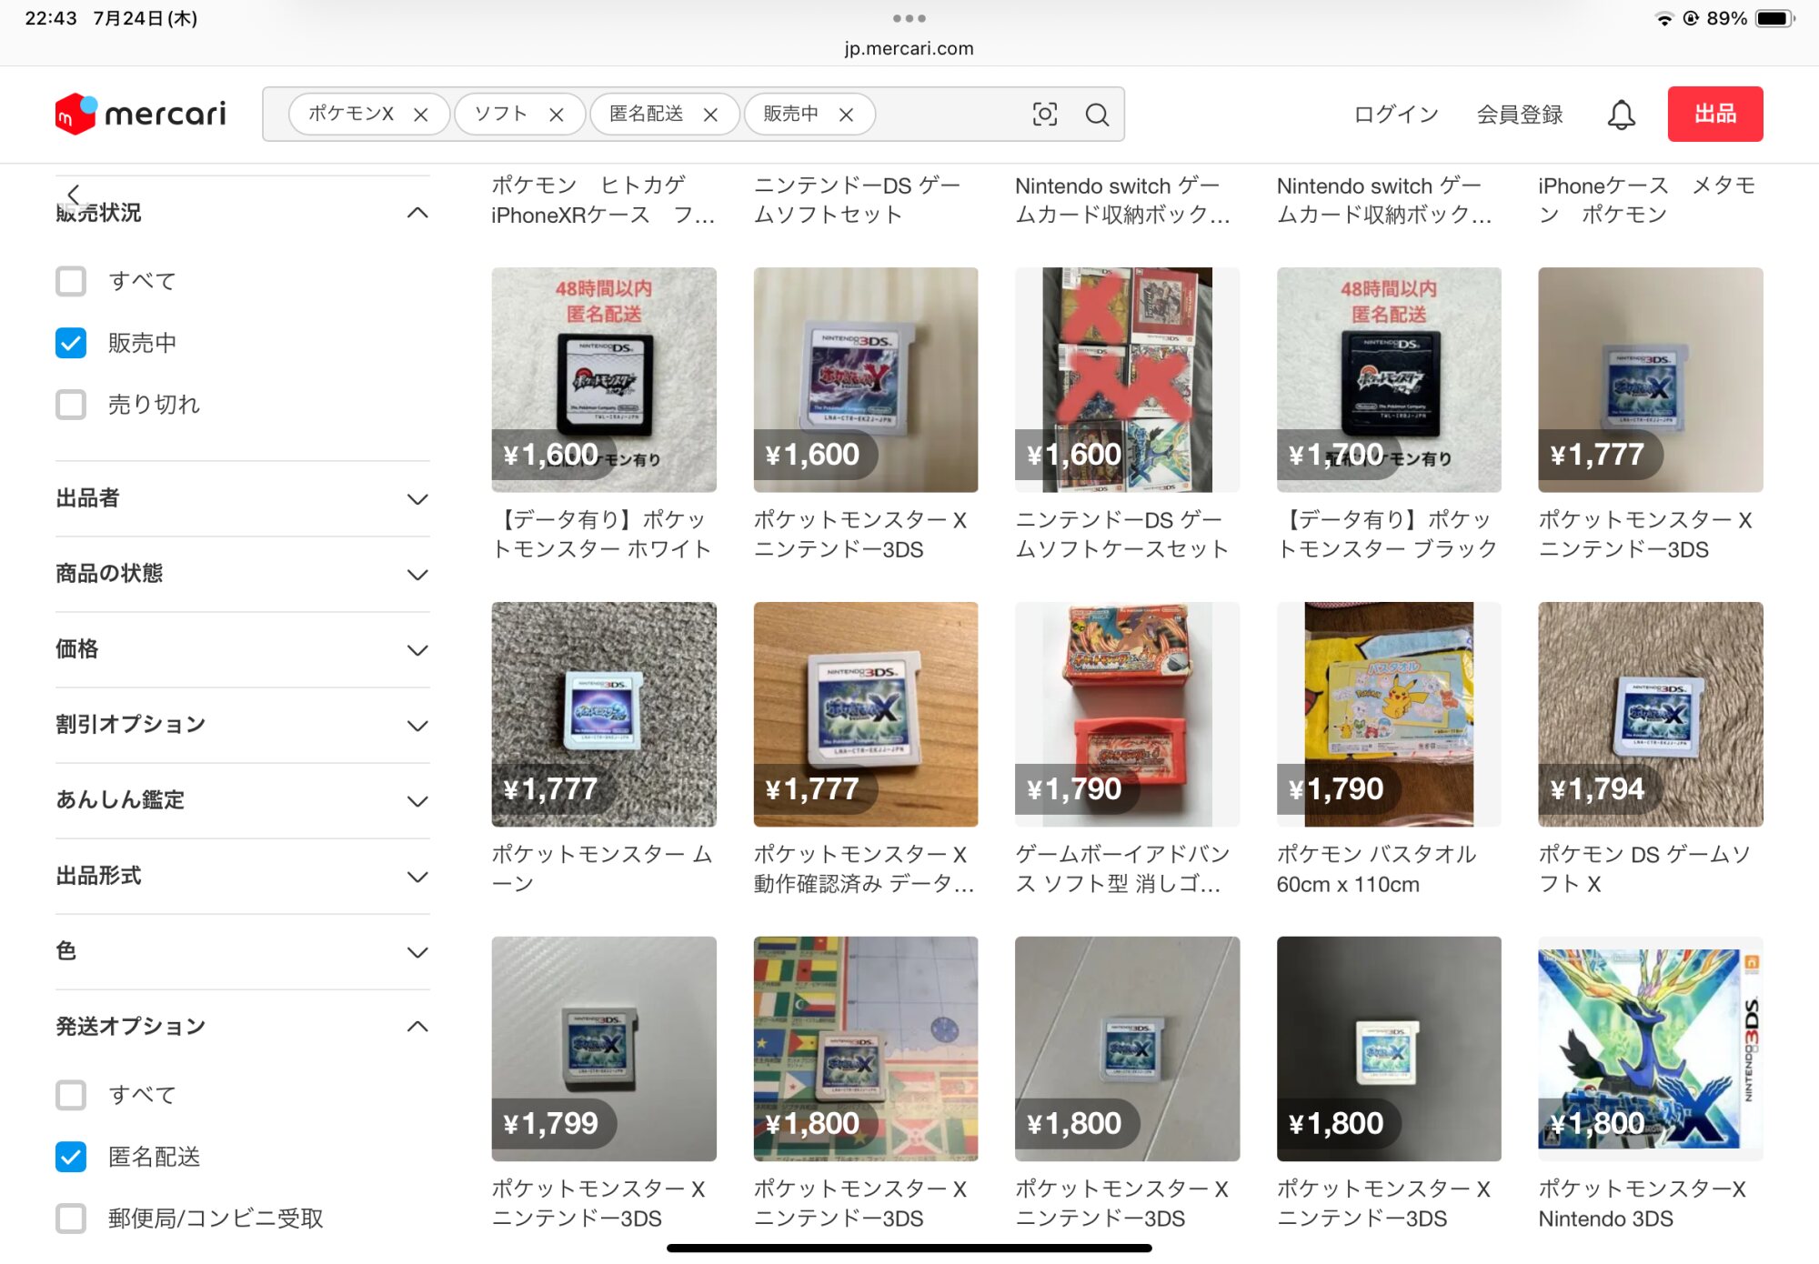
Task: Open ポケモン ヒトカゲ iPhoneXRケース listing title
Action: click(x=604, y=200)
